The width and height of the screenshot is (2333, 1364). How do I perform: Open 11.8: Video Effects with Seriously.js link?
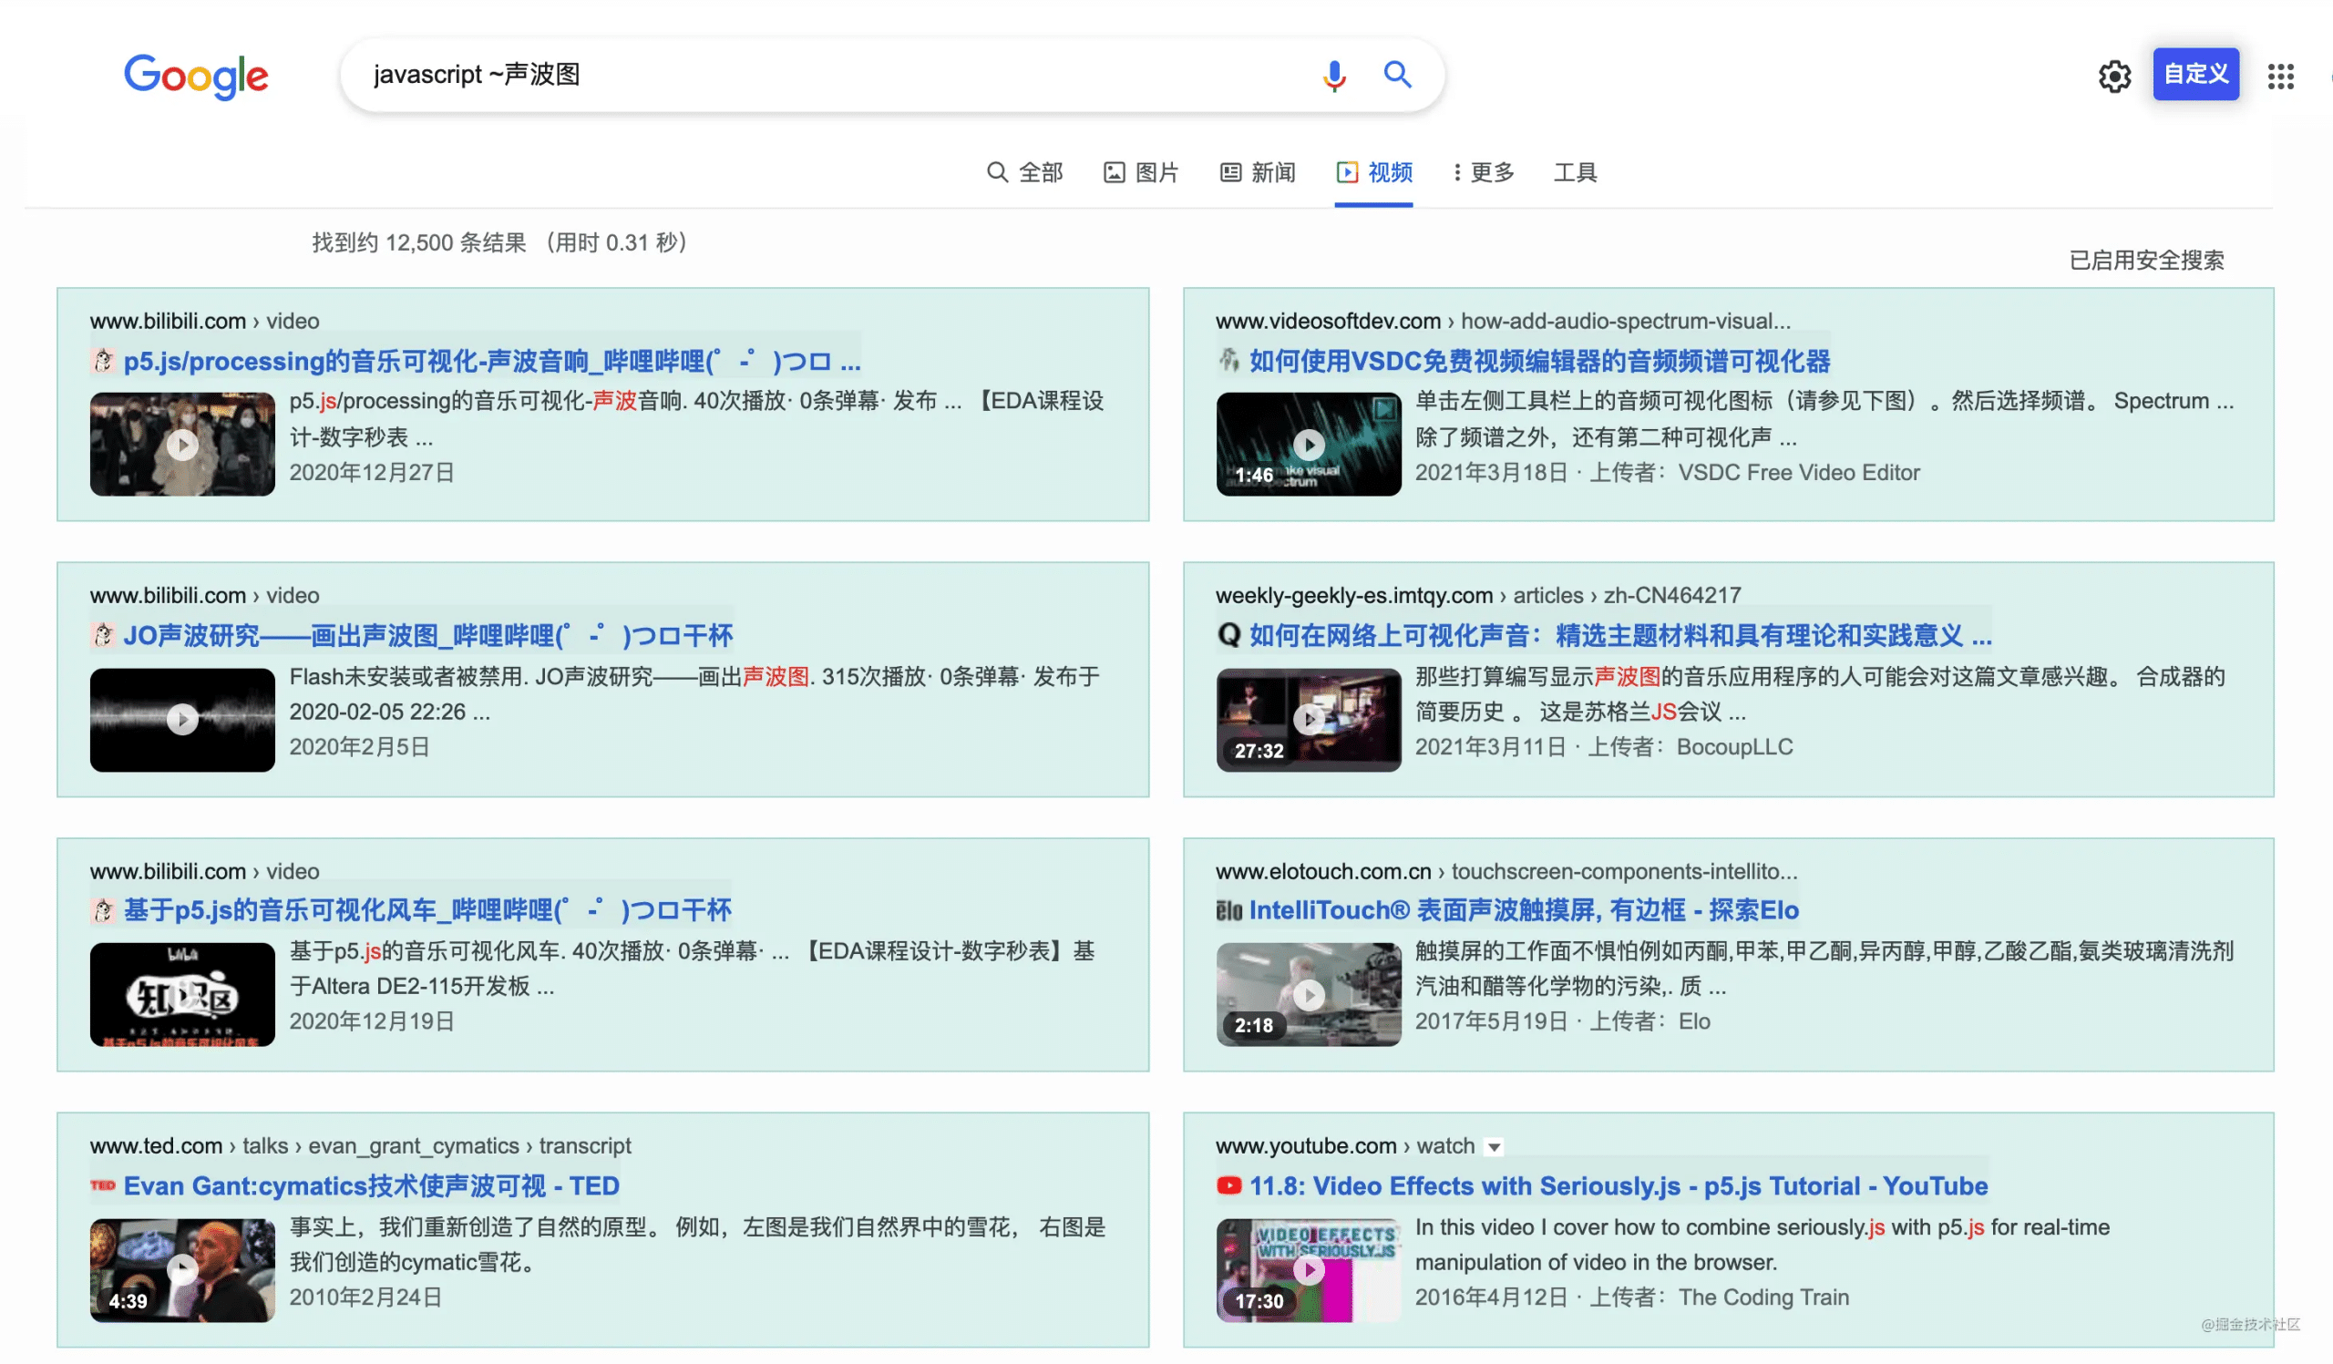[x=1619, y=1186]
